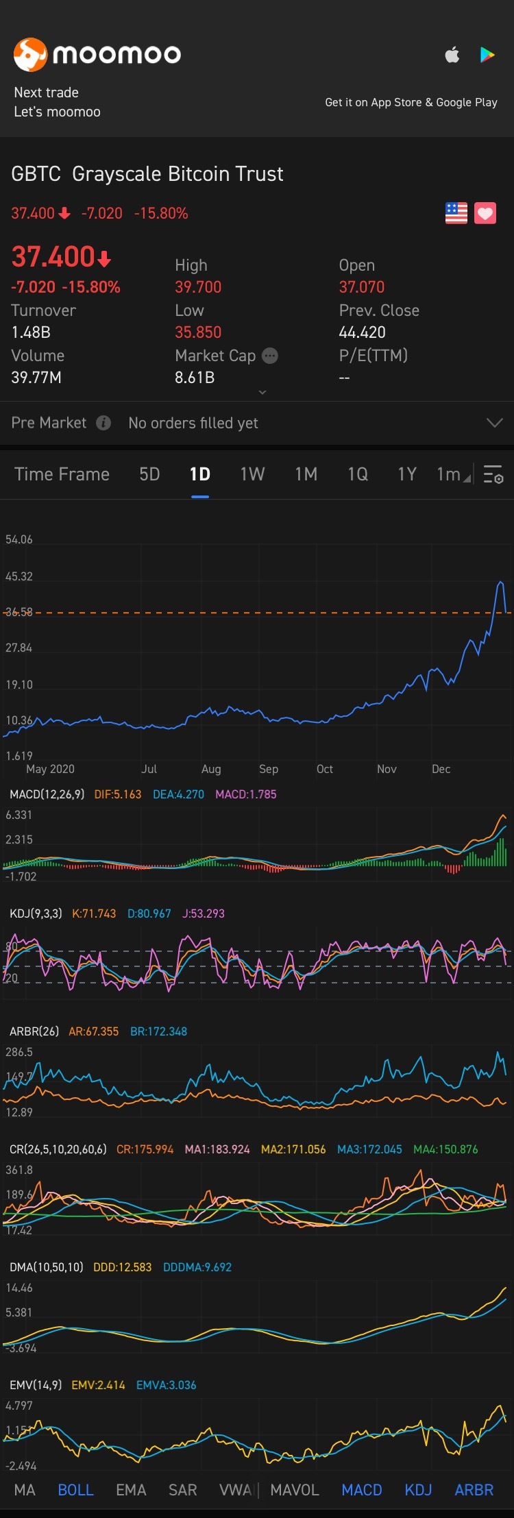Tap the ARBR(26) indicator label

click(34, 1031)
